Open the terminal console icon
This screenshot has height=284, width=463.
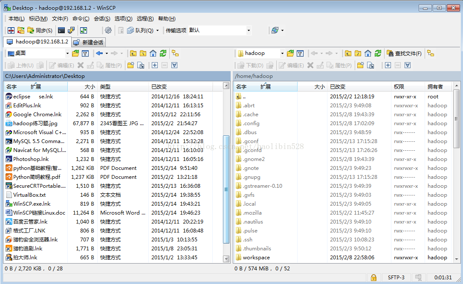click(61, 30)
